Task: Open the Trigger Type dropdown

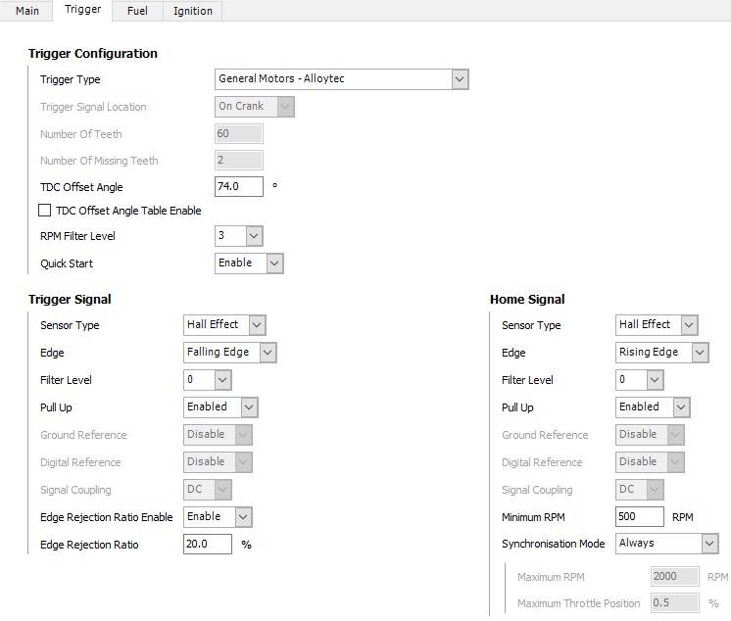Action: tap(342, 79)
